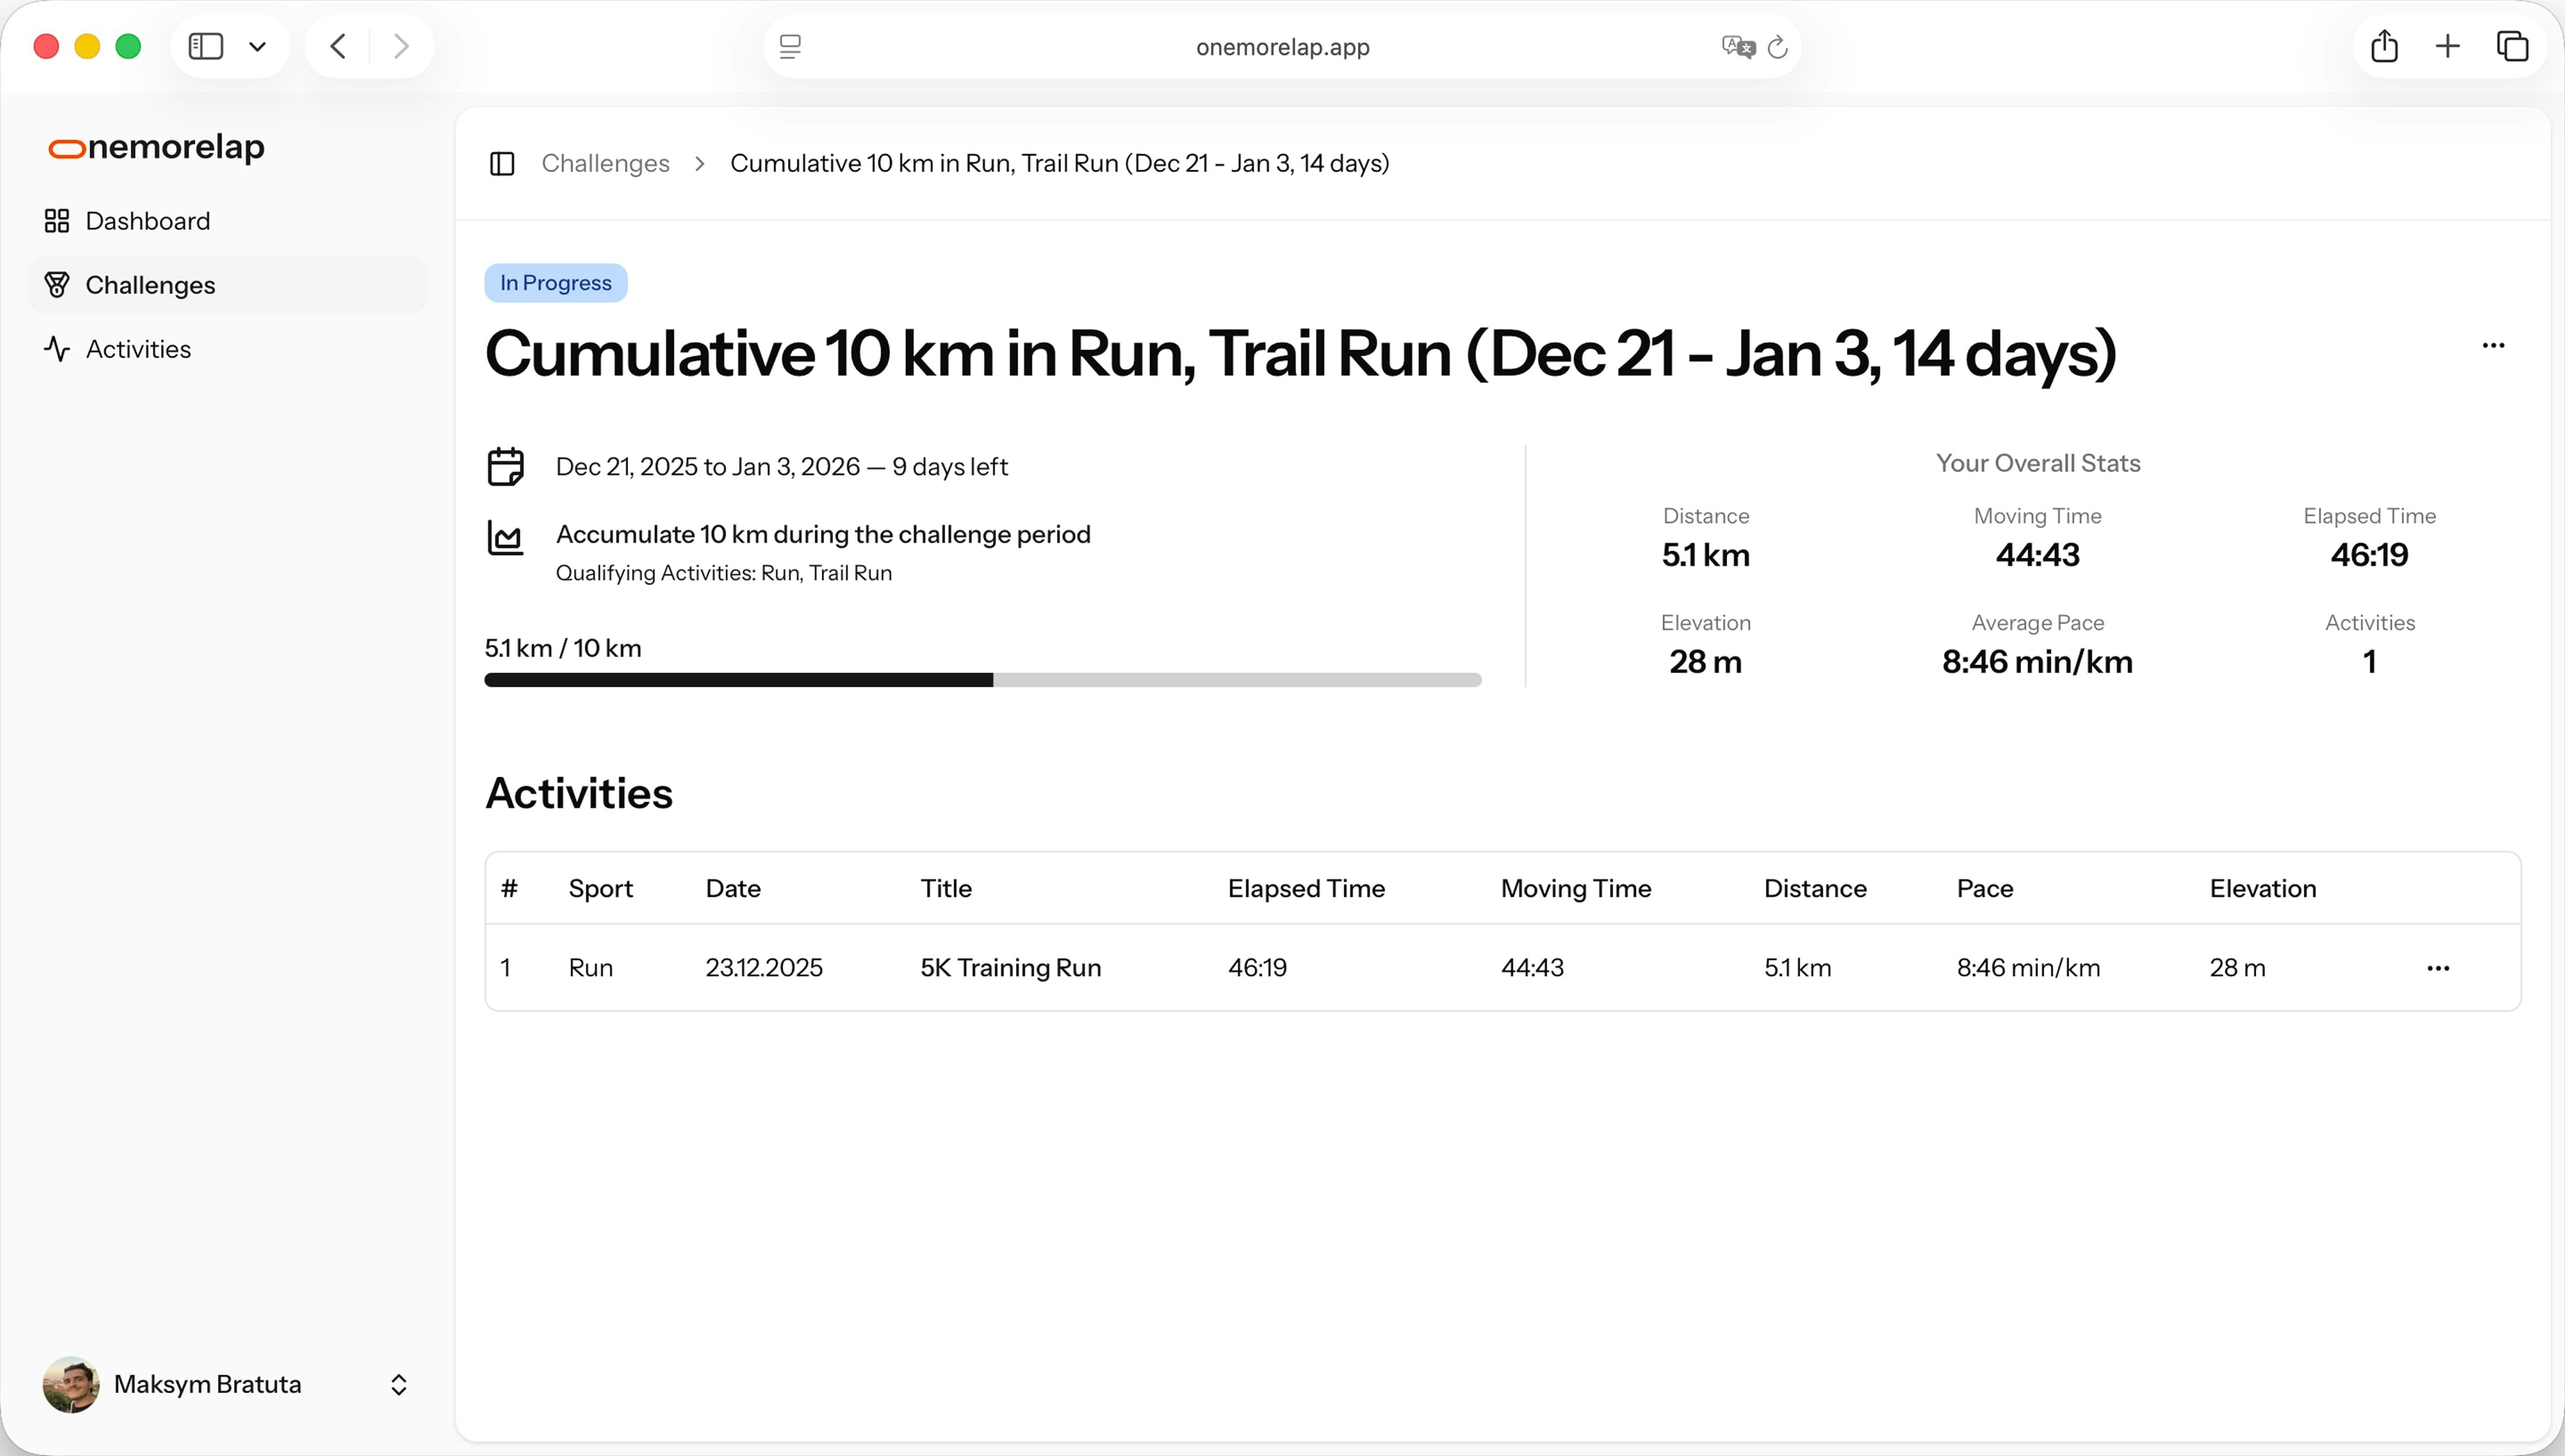The height and width of the screenshot is (1456, 2565).
Task: Open options for the 5K Training Run row
Action: pos(2439,967)
